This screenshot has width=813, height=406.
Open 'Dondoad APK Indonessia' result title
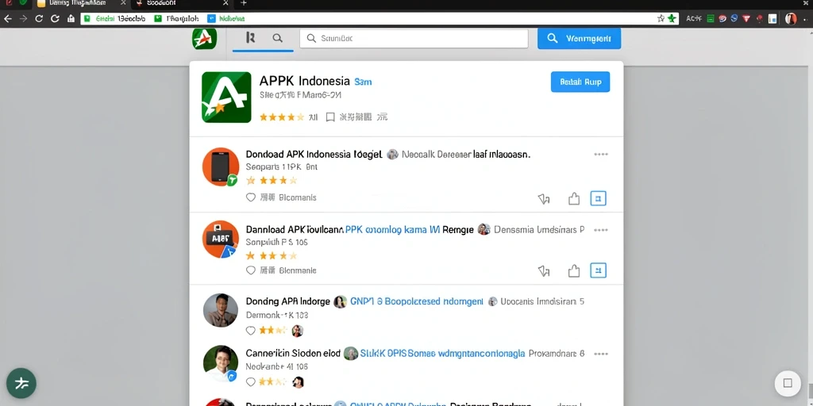coord(314,155)
